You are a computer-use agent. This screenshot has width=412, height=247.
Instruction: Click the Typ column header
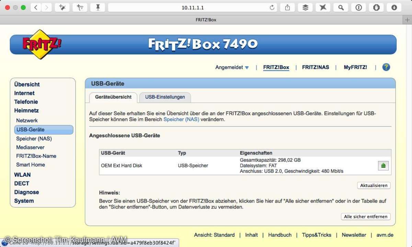point(182,153)
